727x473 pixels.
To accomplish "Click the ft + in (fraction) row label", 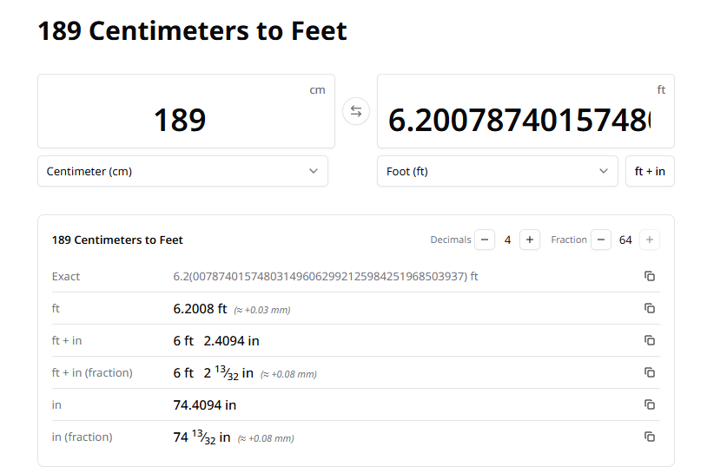I will (x=92, y=373).
